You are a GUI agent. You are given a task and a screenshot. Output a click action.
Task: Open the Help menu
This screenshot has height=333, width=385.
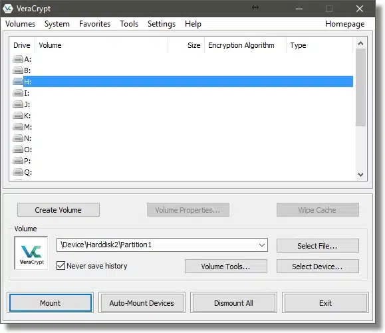[193, 24]
